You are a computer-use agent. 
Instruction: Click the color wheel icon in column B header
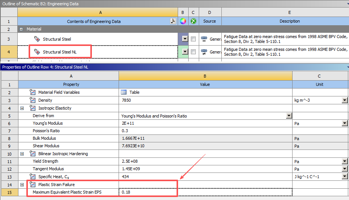coord(183,21)
